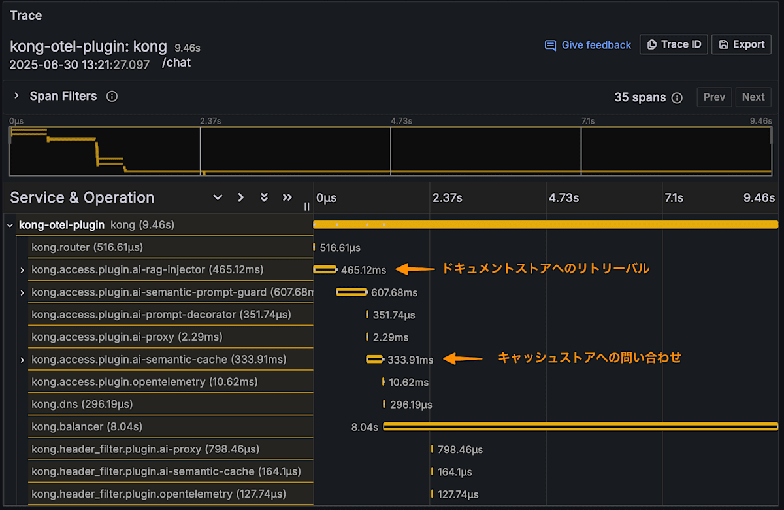The image size is (784, 510).
Task: Select the kong.header_filter.plugin.opentelemetry row
Action: coord(171,494)
